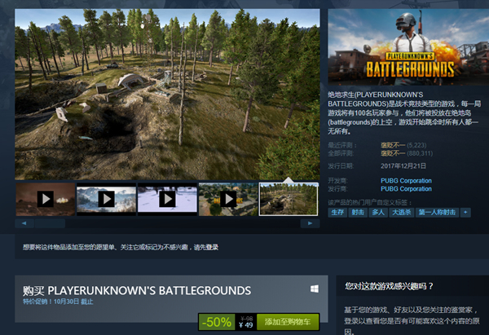Click 添加至购物车 add to cart button
Viewport: 489px width, 335px height.
pos(289,323)
